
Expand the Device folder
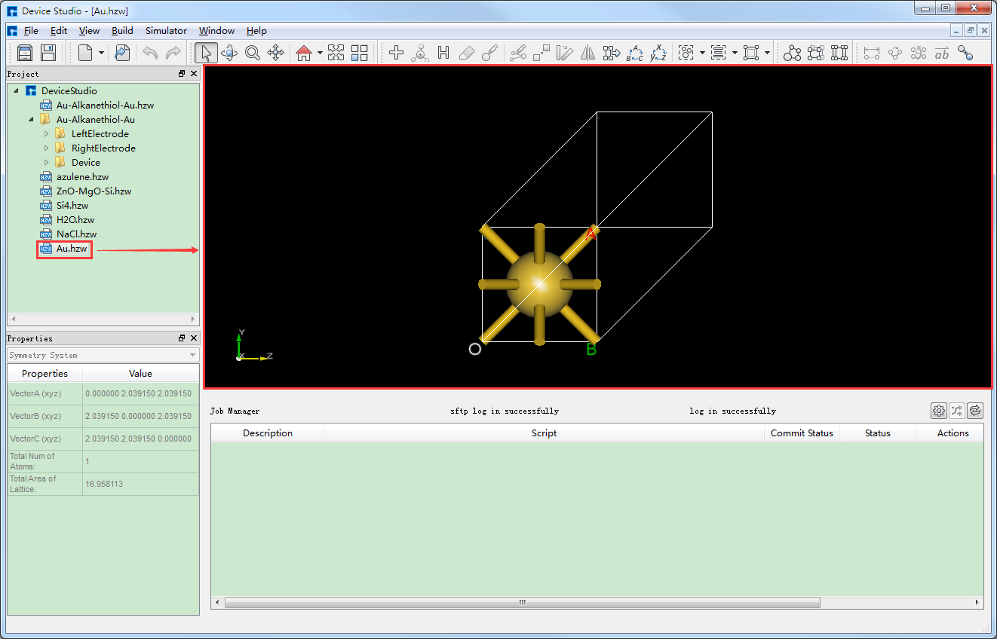[x=46, y=162]
